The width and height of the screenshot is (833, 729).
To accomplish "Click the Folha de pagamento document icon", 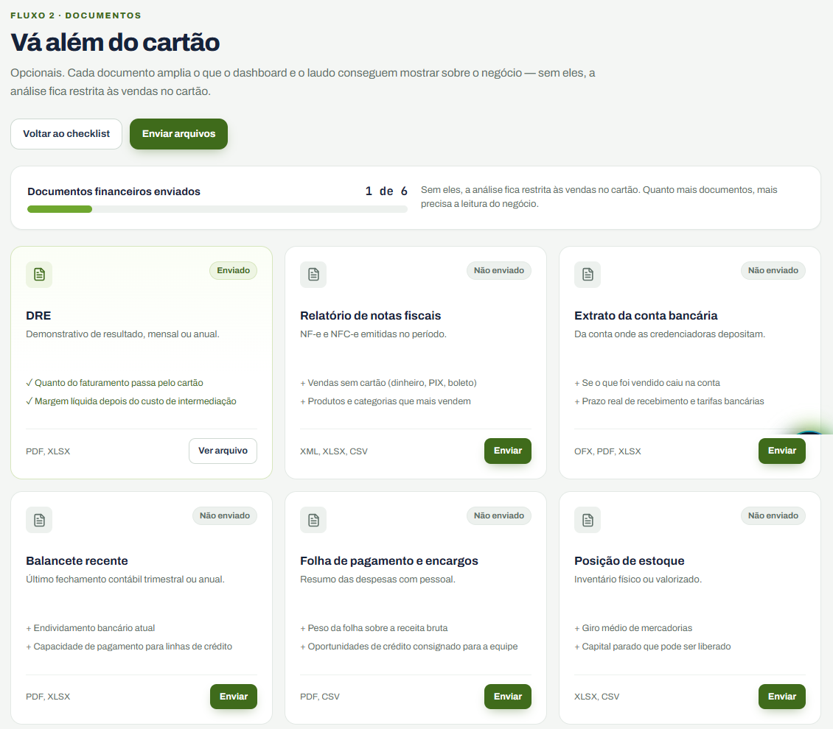I will [313, 520].
